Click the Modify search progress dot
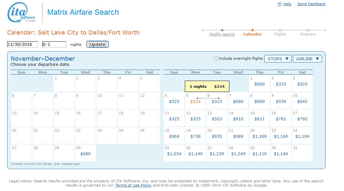Viewport: 344px width, 191px height. [222, 29]
